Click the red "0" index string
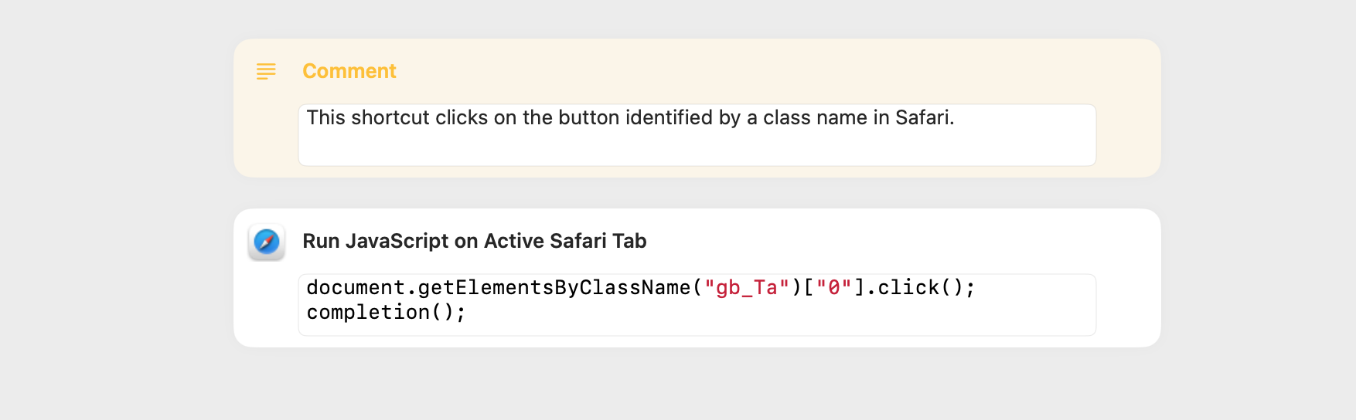This screenshot has width=1356, height=420. pos(833,288)
